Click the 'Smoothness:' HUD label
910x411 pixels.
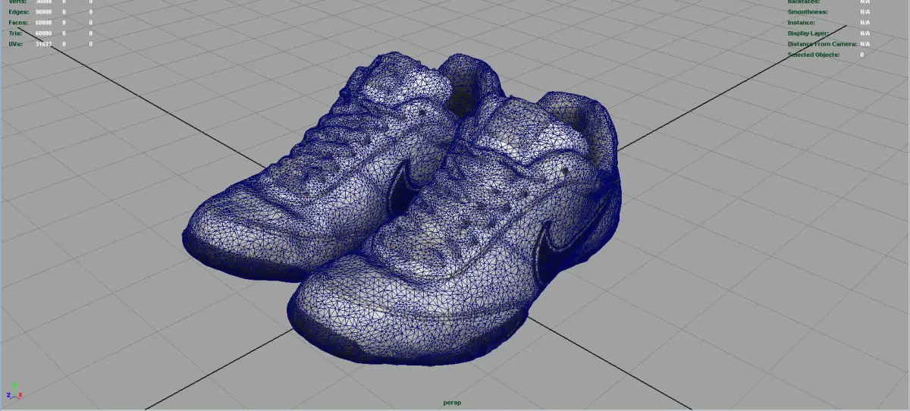808,12
